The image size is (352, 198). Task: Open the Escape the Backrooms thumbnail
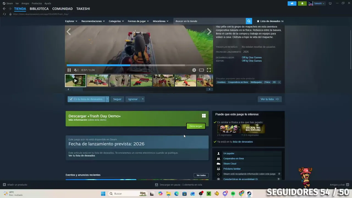253,129
